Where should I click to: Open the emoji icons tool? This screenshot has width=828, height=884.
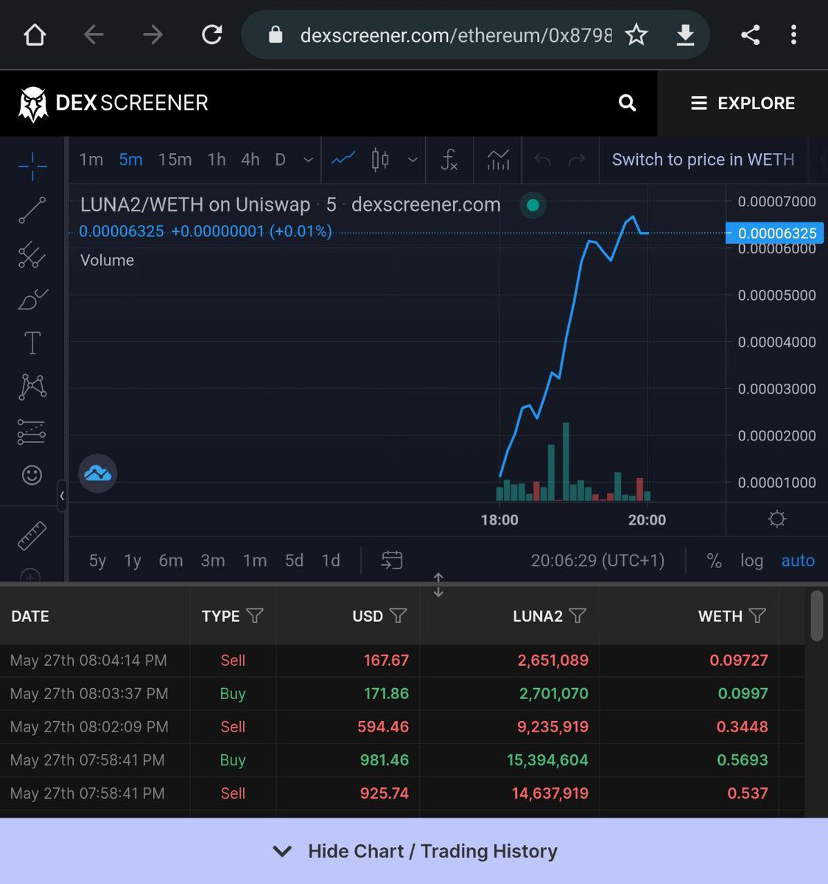32,475
